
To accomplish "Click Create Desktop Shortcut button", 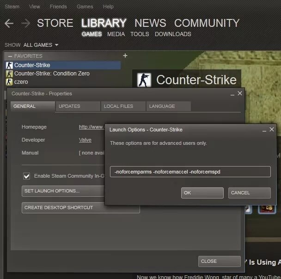I will (x=81, y=208).
